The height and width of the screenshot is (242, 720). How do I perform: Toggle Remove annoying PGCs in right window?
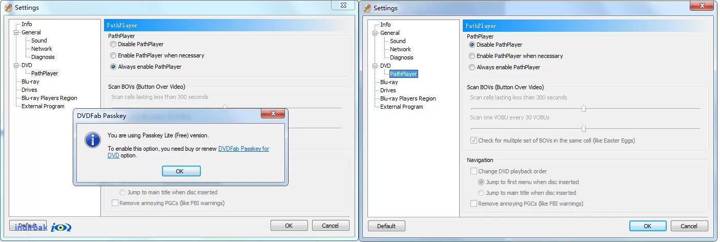coord(526,204)
